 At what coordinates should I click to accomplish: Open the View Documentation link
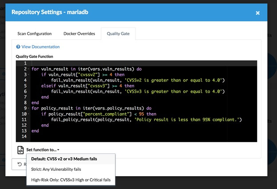coord(40,47)
